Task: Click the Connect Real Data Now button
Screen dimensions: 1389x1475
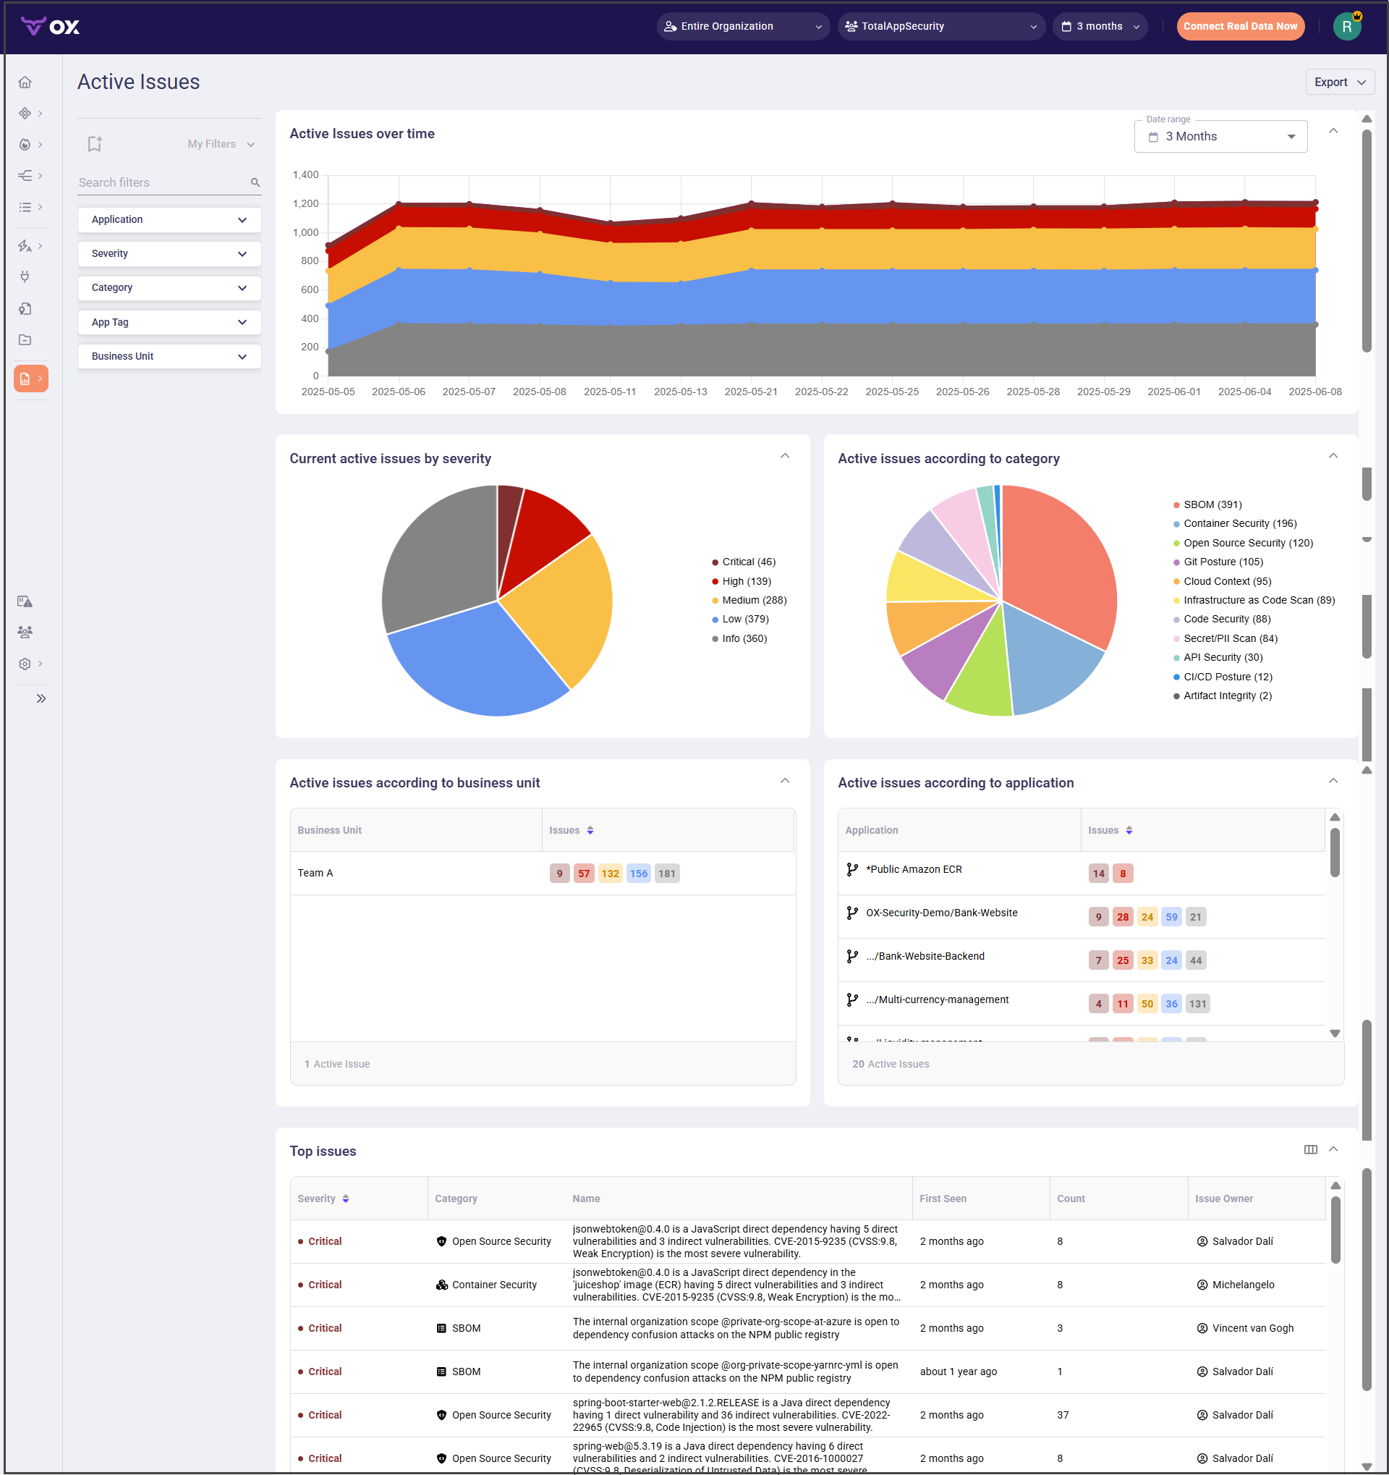Action: [x=1240, y=27]
